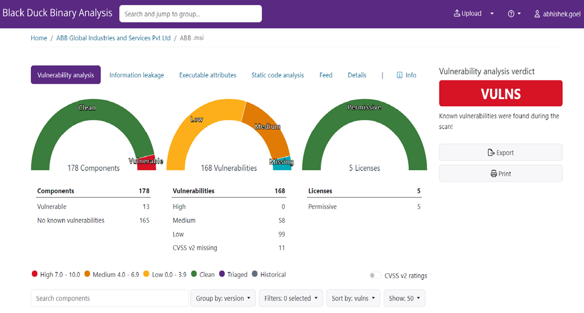Click the CVSS v2 missing row
Image resolution: width=584 pixels, height=313 pixels.
229,248
